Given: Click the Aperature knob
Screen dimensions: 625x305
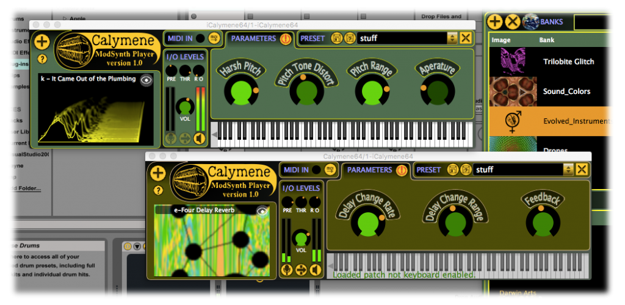Looking at the screenshot, I should point(437,90).
